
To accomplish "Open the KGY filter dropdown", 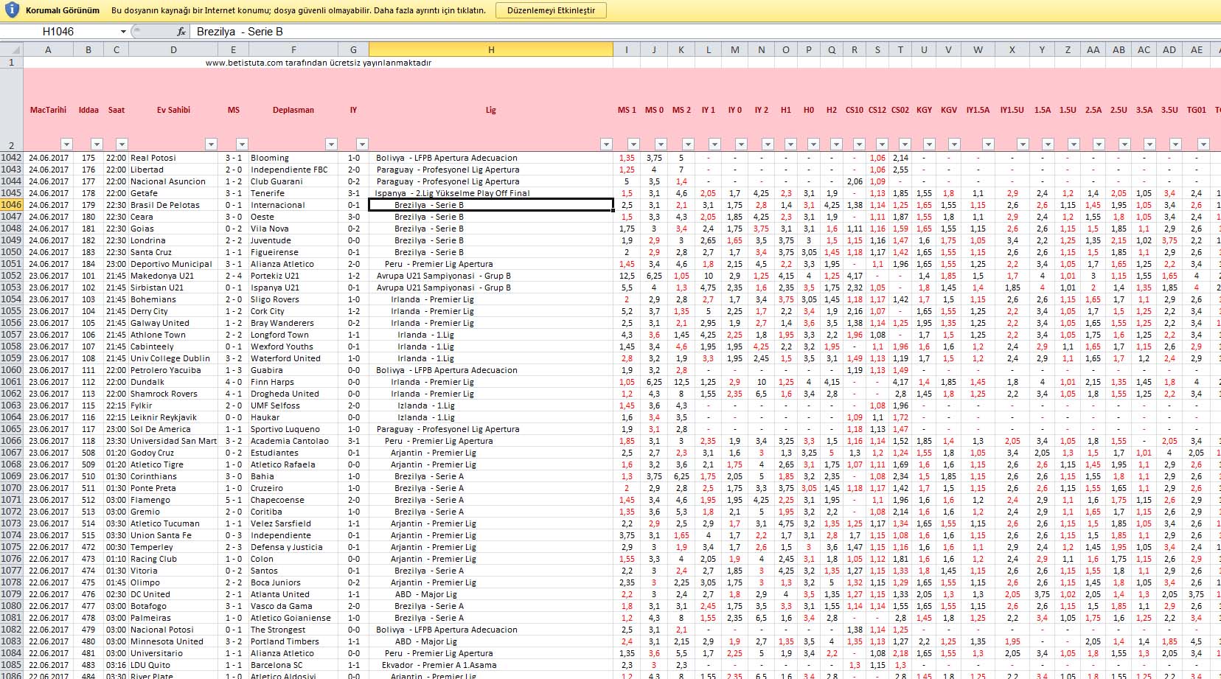I will pyautogui.click(x=930, y=144).
